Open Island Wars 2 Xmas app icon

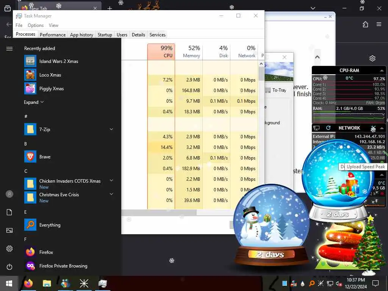[30, 61]
